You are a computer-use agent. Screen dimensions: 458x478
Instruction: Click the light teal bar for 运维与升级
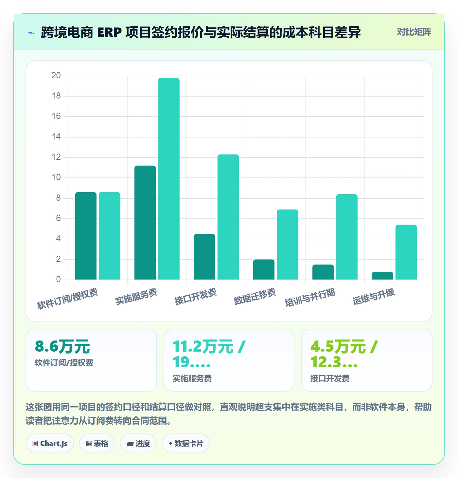(x=406, y=252)
